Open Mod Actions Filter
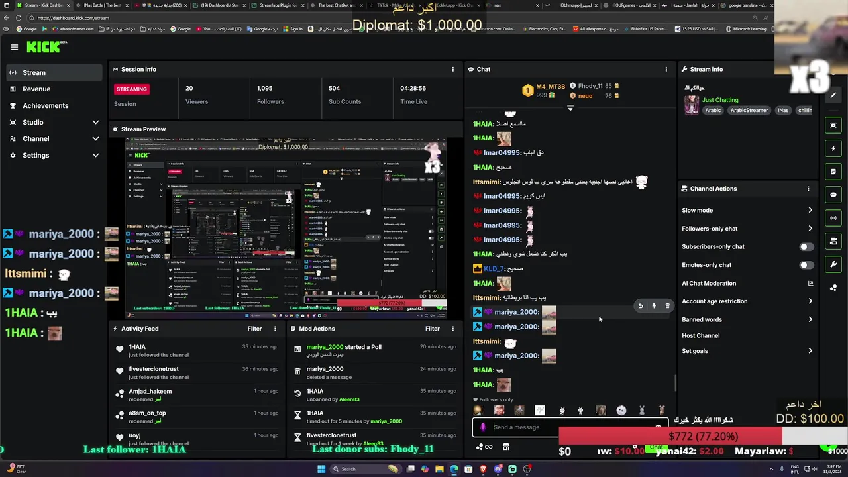The image size is (848, 477). (433, 329)
